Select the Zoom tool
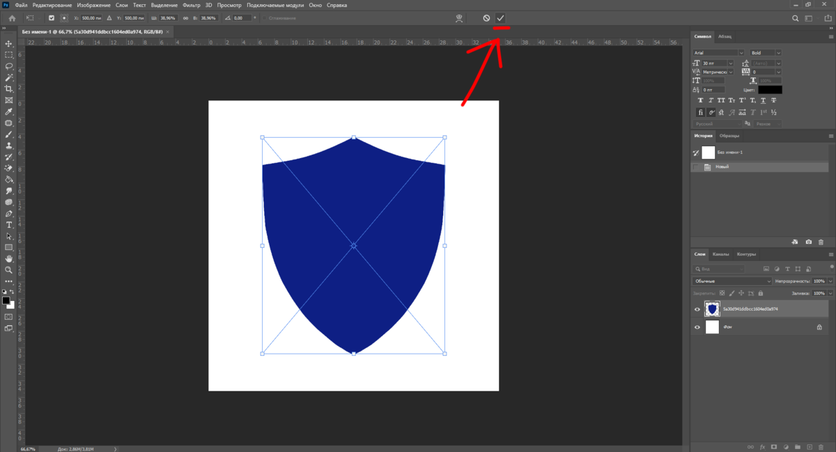This screenshot has height=452, width=836. [x=9, y=270]
